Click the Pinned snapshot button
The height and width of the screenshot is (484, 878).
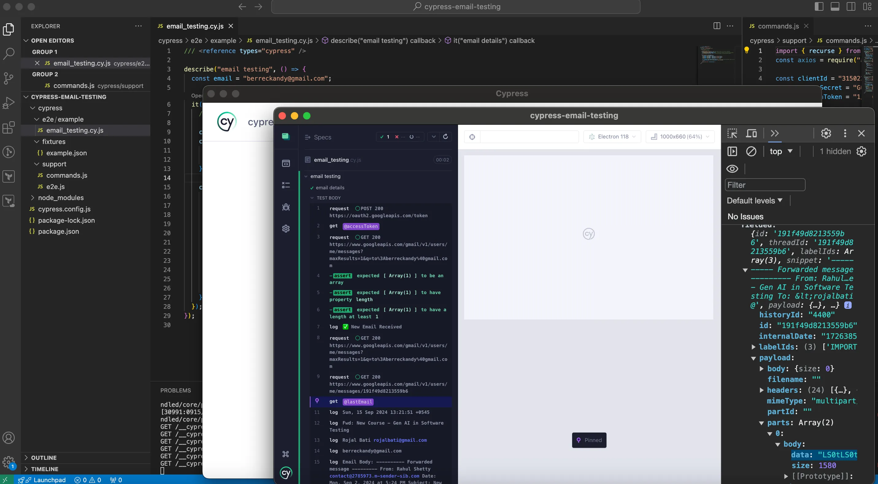589,440
